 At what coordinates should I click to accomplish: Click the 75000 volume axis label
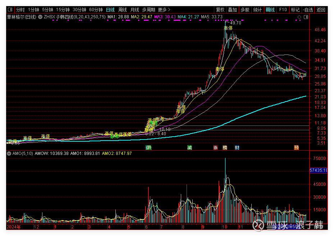point(319,158)
